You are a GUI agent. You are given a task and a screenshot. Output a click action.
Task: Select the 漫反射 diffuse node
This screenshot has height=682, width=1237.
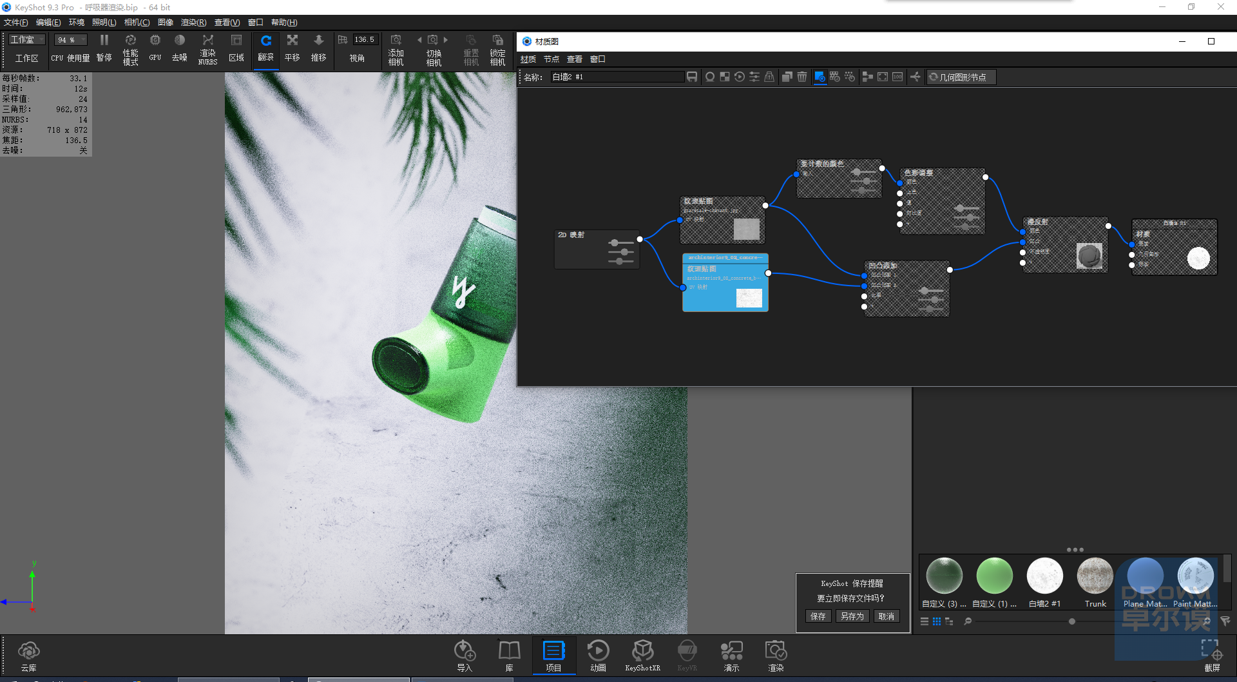click(x=1065, y=245)
